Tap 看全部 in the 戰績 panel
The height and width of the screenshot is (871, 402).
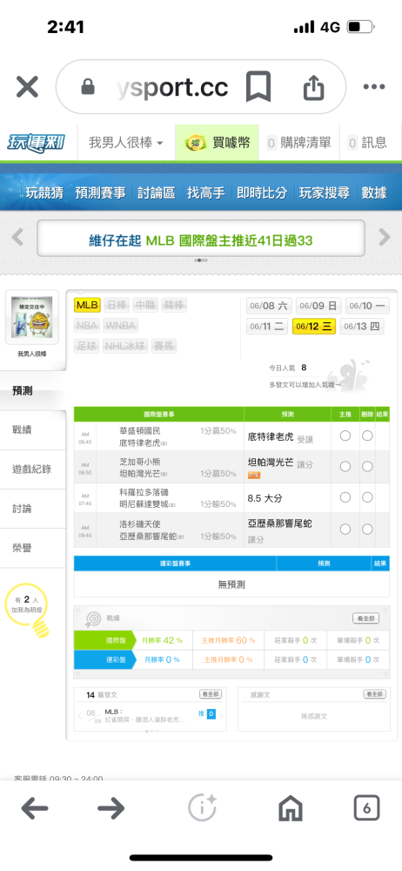[366, 618]
